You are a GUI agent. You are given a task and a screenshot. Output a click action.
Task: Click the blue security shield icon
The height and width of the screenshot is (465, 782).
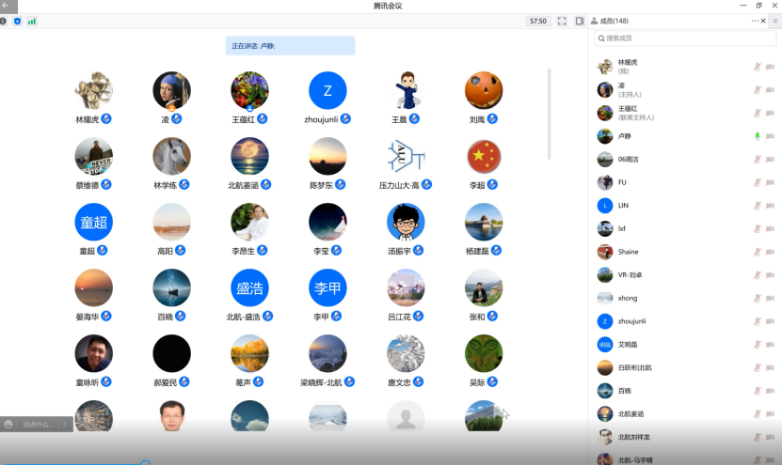click(x=17, y=21)
